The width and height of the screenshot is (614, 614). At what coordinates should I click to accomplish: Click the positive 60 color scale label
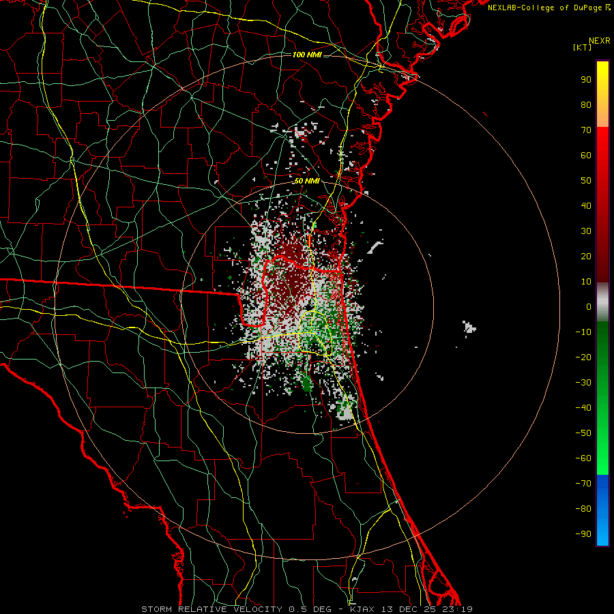click(586, 155)
